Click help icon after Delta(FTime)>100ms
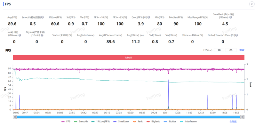The width and height of the screenshot is (256, 124). coord(236,35)
